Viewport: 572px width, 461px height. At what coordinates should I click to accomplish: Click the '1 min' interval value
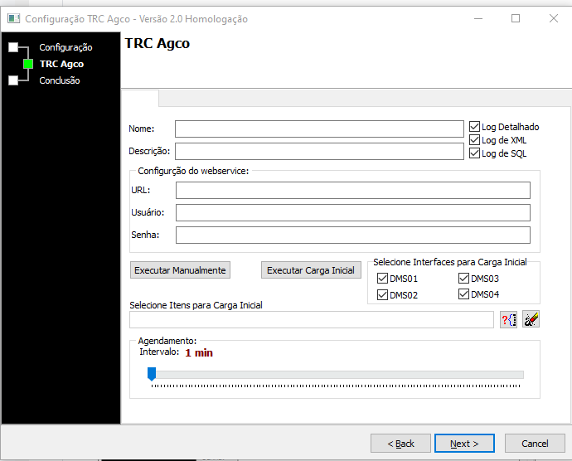(199, 352)
